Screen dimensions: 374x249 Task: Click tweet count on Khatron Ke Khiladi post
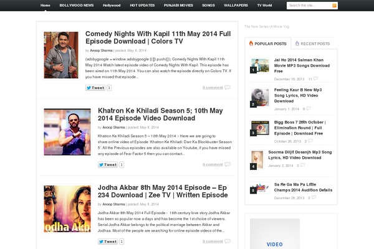[122, 164]
